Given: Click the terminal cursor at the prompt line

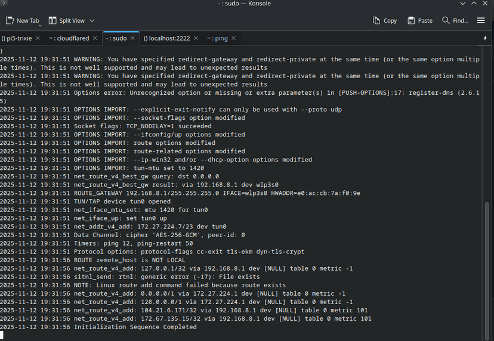Looking at the screenshot, I should [x=2, y=335].
